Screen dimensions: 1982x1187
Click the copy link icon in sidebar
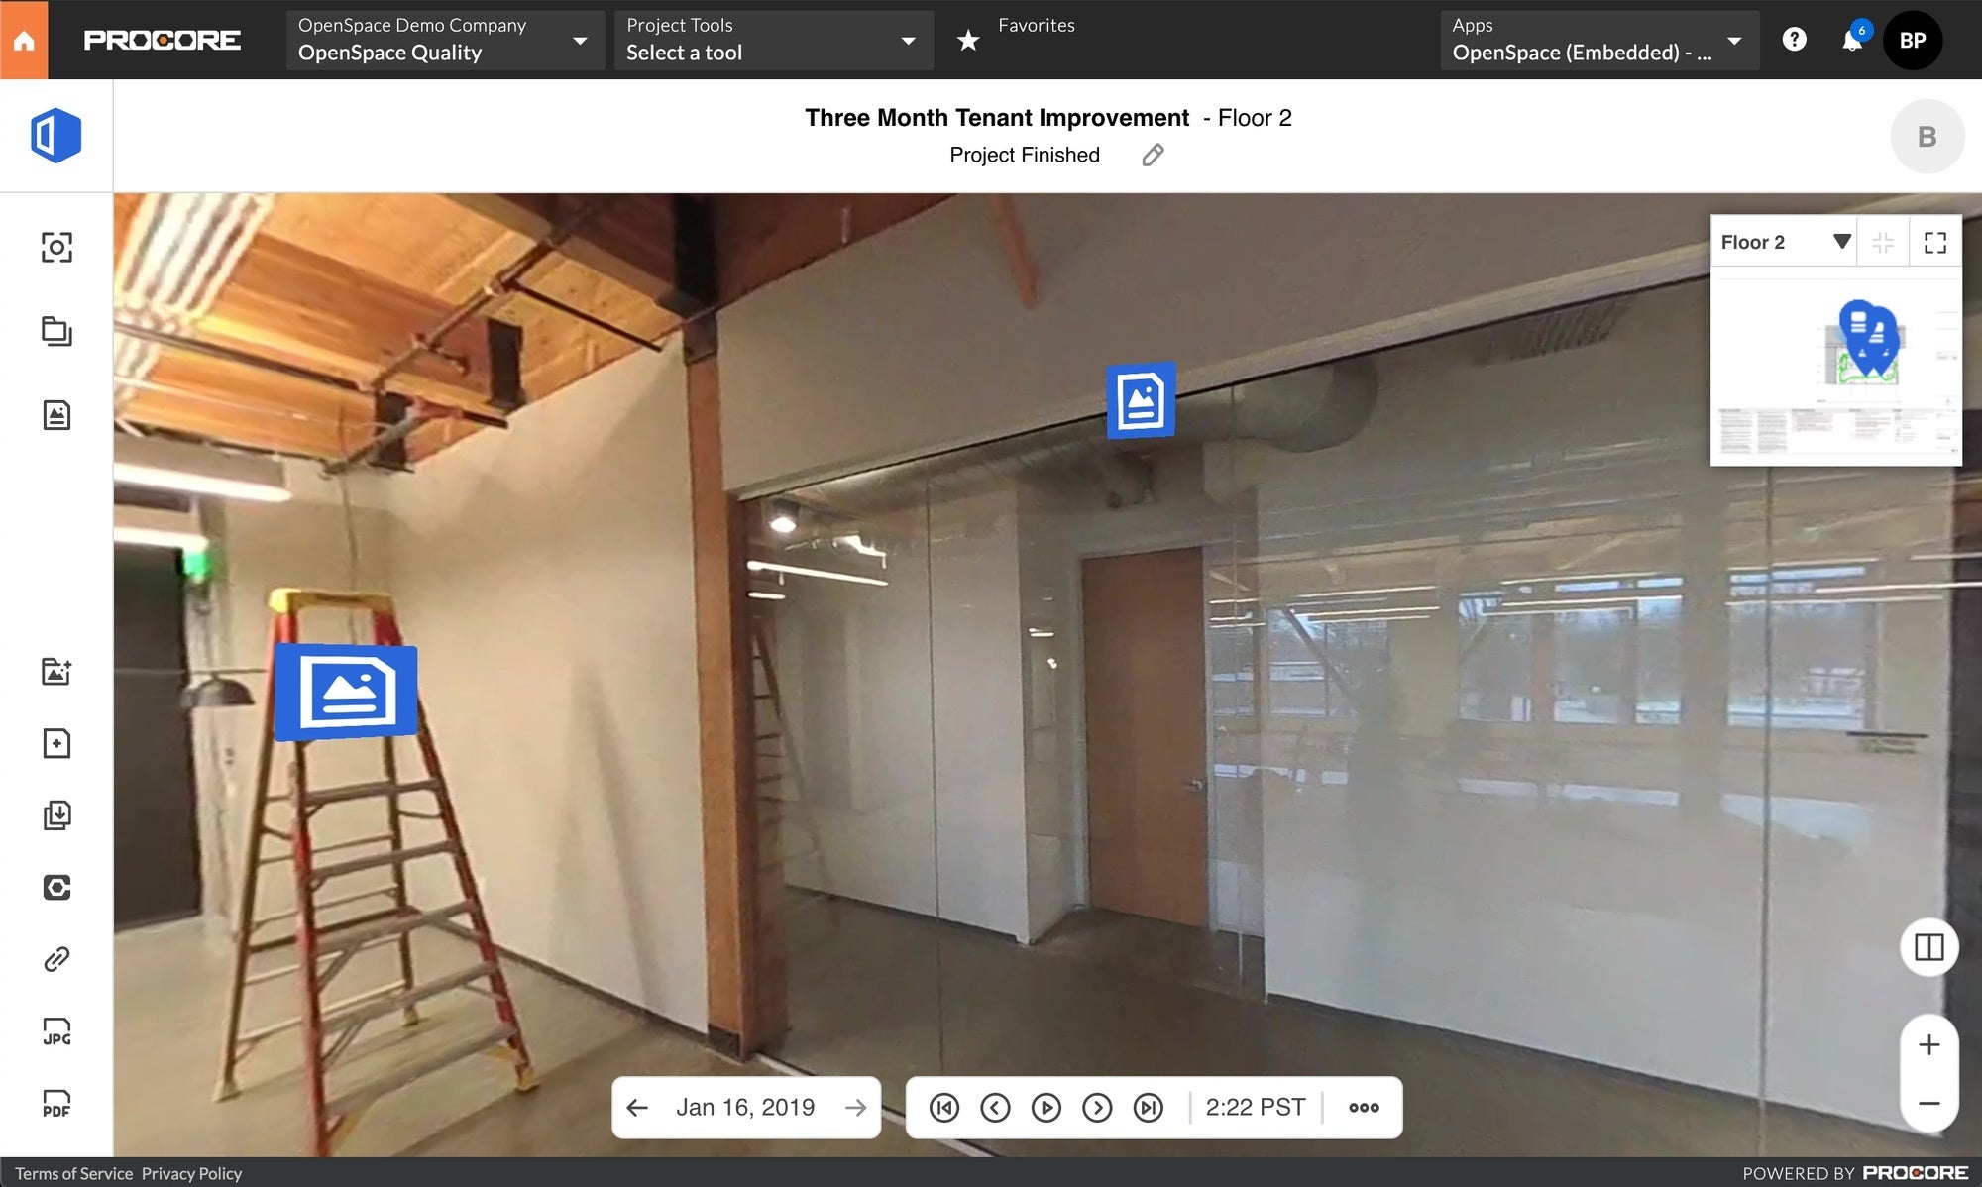point(56,959)
